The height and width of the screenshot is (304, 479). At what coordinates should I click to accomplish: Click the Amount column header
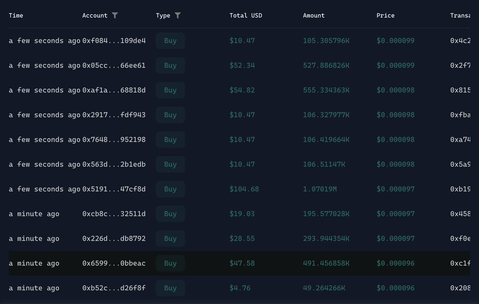pyautogui.click(x=314, y=16)
